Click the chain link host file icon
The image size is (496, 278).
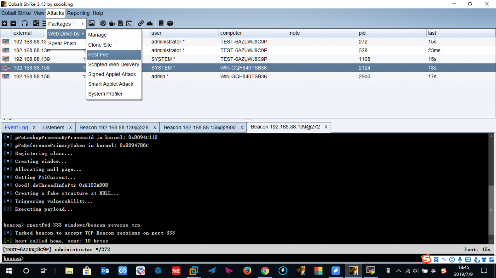click(x=141, y=24)
